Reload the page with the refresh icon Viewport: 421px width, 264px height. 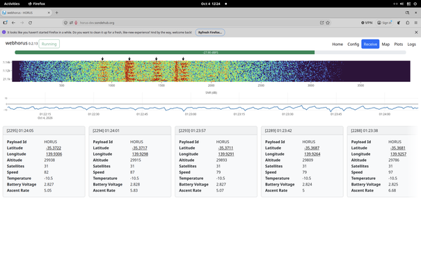30,23
